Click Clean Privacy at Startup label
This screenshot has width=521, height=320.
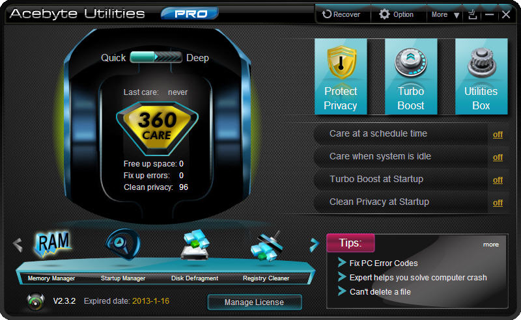(x=379, y=202)
